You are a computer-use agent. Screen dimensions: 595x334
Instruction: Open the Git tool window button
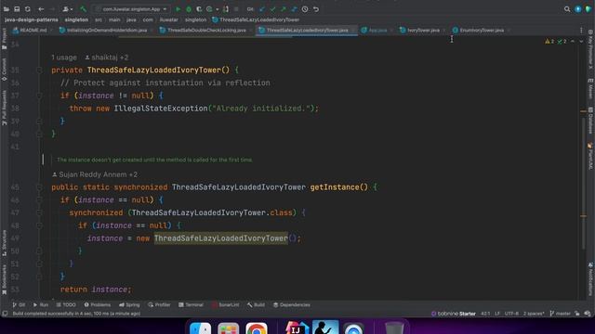coord(19,305)
